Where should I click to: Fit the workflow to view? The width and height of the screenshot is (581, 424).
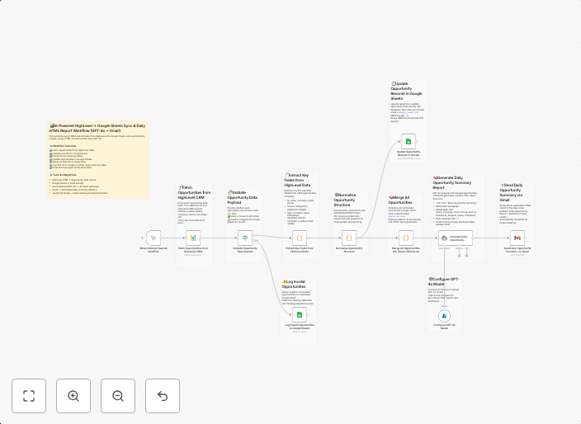(x=29, y=396)
